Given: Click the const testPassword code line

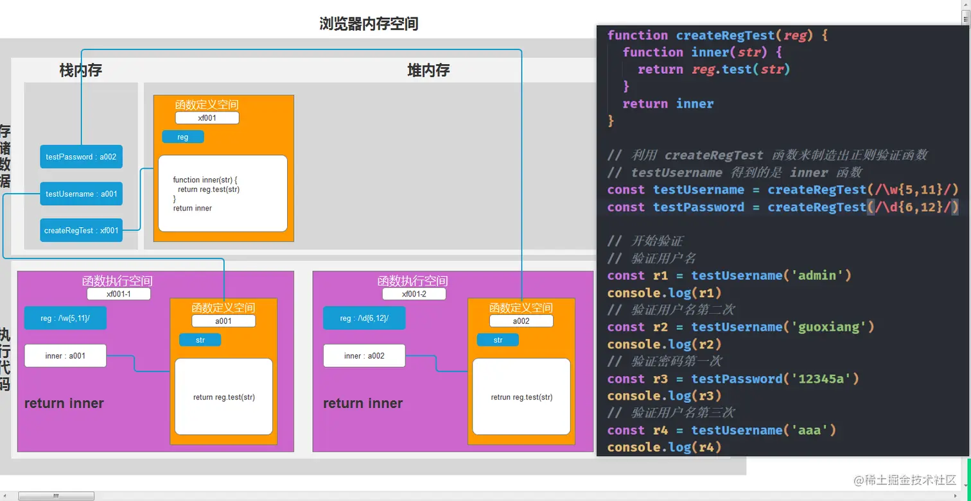Looking at the screenshot, I should tap(783, 207).
